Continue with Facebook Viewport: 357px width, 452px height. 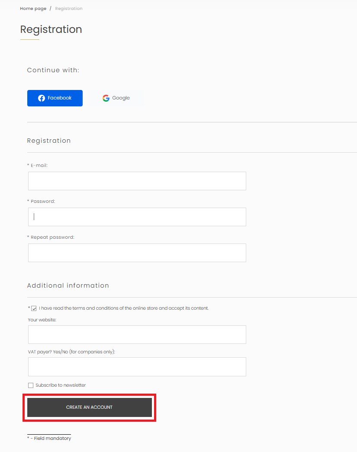[55, 98]
